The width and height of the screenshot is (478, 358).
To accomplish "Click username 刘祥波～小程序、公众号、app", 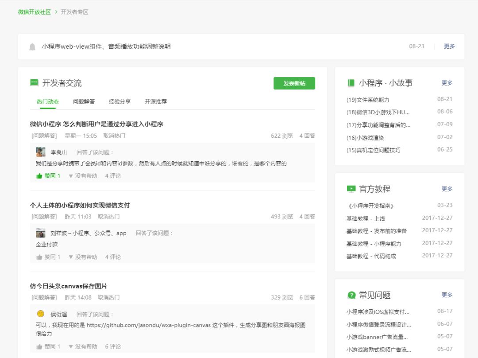I will (x=89, y=233).
